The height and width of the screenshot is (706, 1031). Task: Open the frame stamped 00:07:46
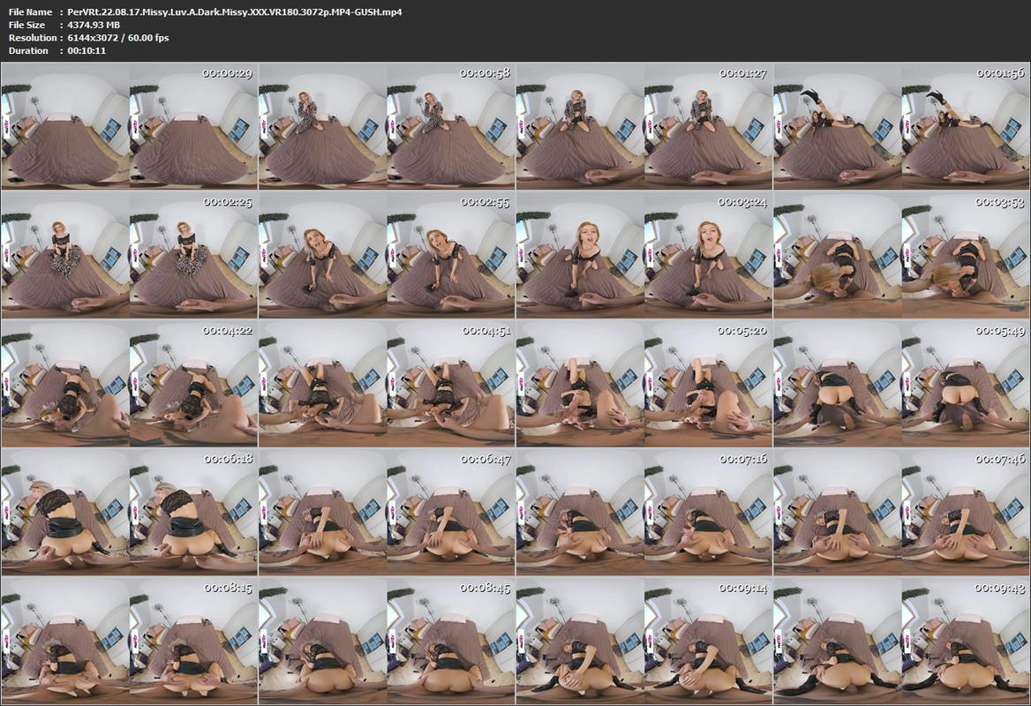902,512
